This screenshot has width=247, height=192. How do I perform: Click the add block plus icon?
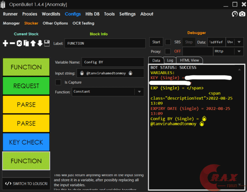pyautogui.click(x=5, y=43)
